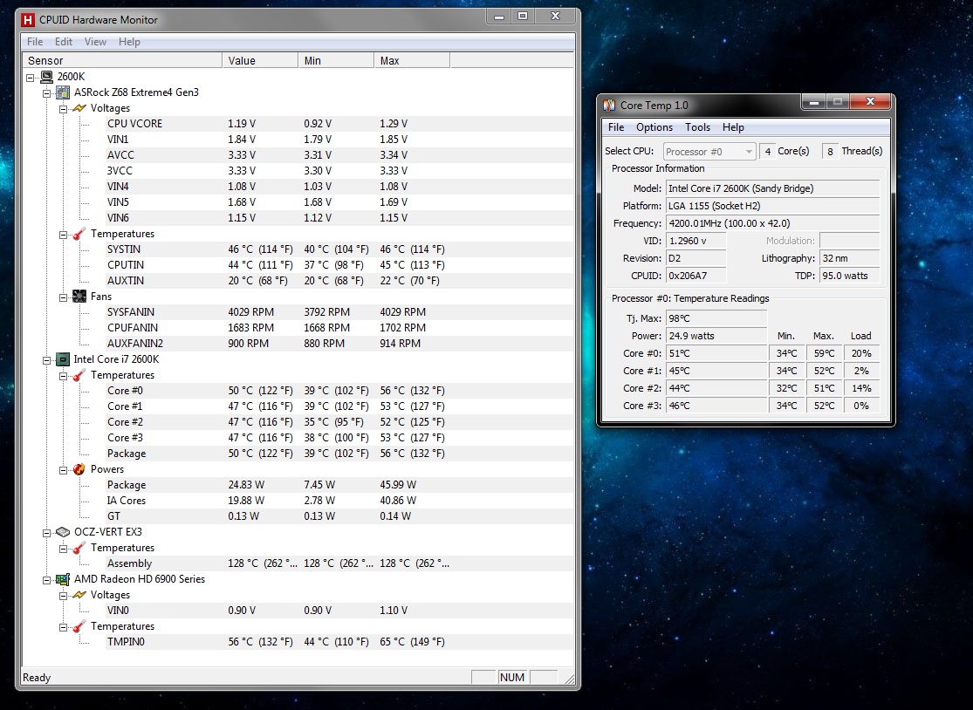Click the motherboard Voltages lightning icon

click(79, 108)
